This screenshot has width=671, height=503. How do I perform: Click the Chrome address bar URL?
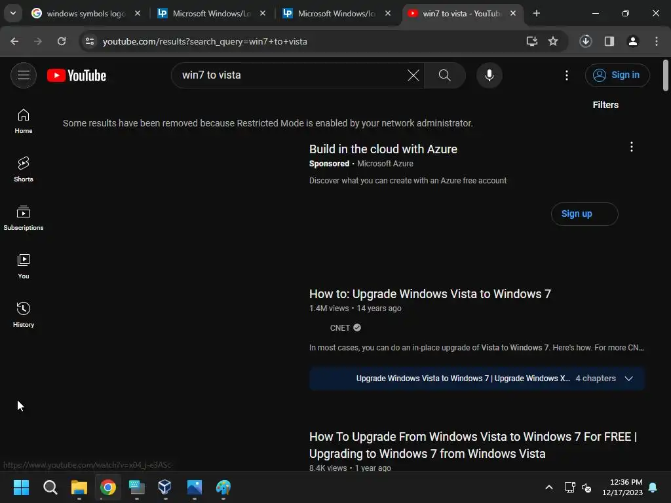point(204,41)
